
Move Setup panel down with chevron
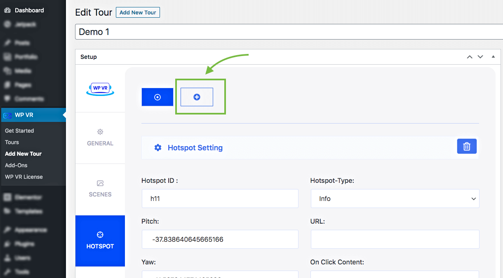tap(480, 57)
